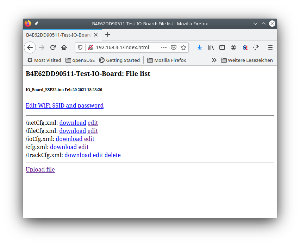
Task: Open the openSUSE bookmarks folder
Action: click(x=80, y=60)
